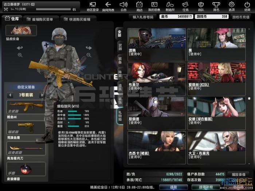Viewport: 255px width, 191px height.
Task: Switch to next equipment set arrow
Action: coord(42,95)
